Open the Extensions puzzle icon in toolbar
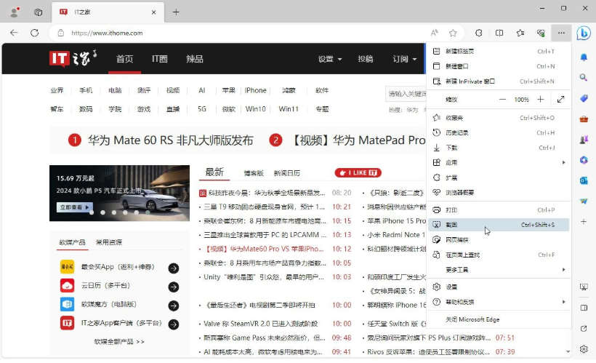Screen dimensions: 596x363 [x=478, y=33]
